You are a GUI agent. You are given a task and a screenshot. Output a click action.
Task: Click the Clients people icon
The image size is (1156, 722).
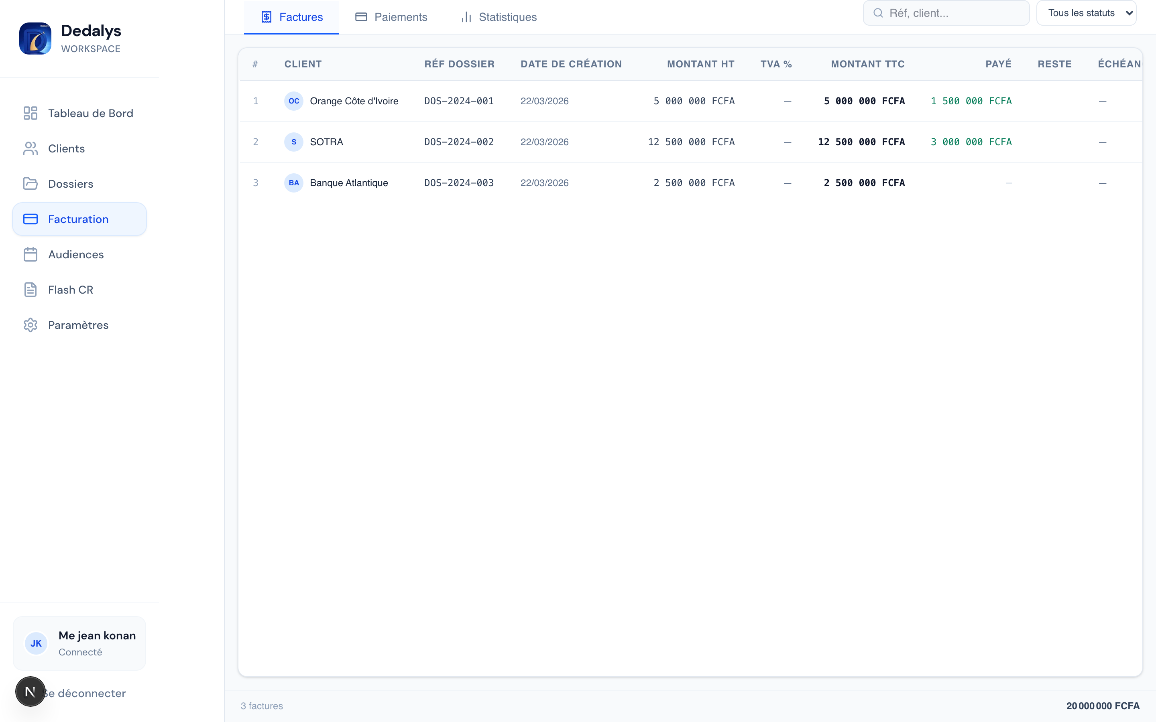[x=31, y=148]
